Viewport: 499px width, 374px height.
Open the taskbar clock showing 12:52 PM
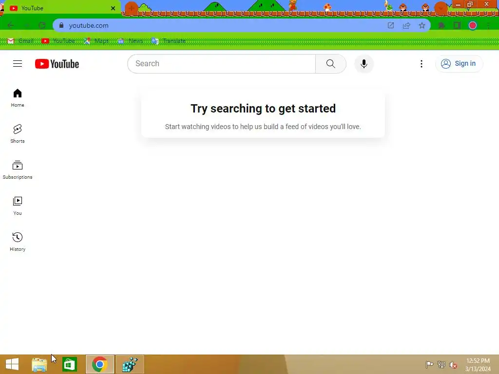point(478,364)
